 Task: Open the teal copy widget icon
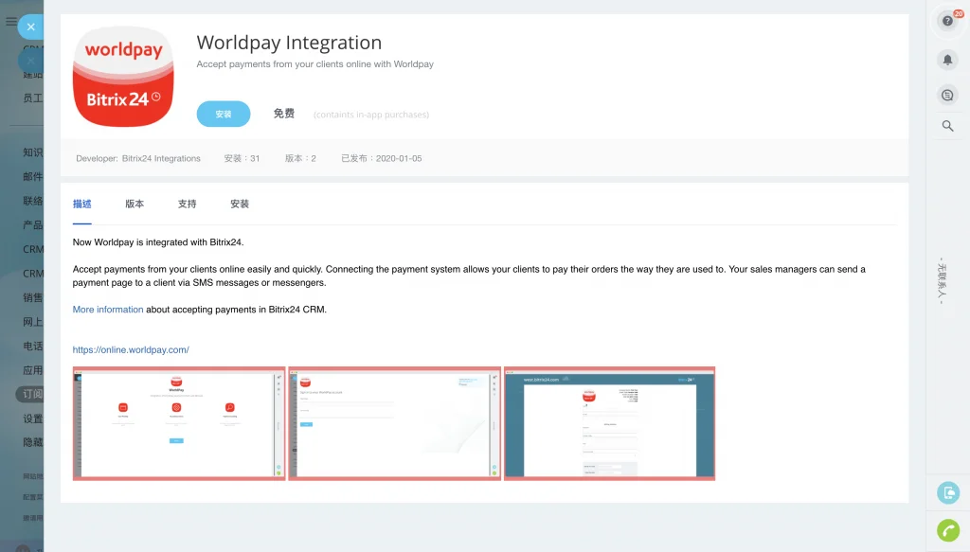[x=947, y=492]
